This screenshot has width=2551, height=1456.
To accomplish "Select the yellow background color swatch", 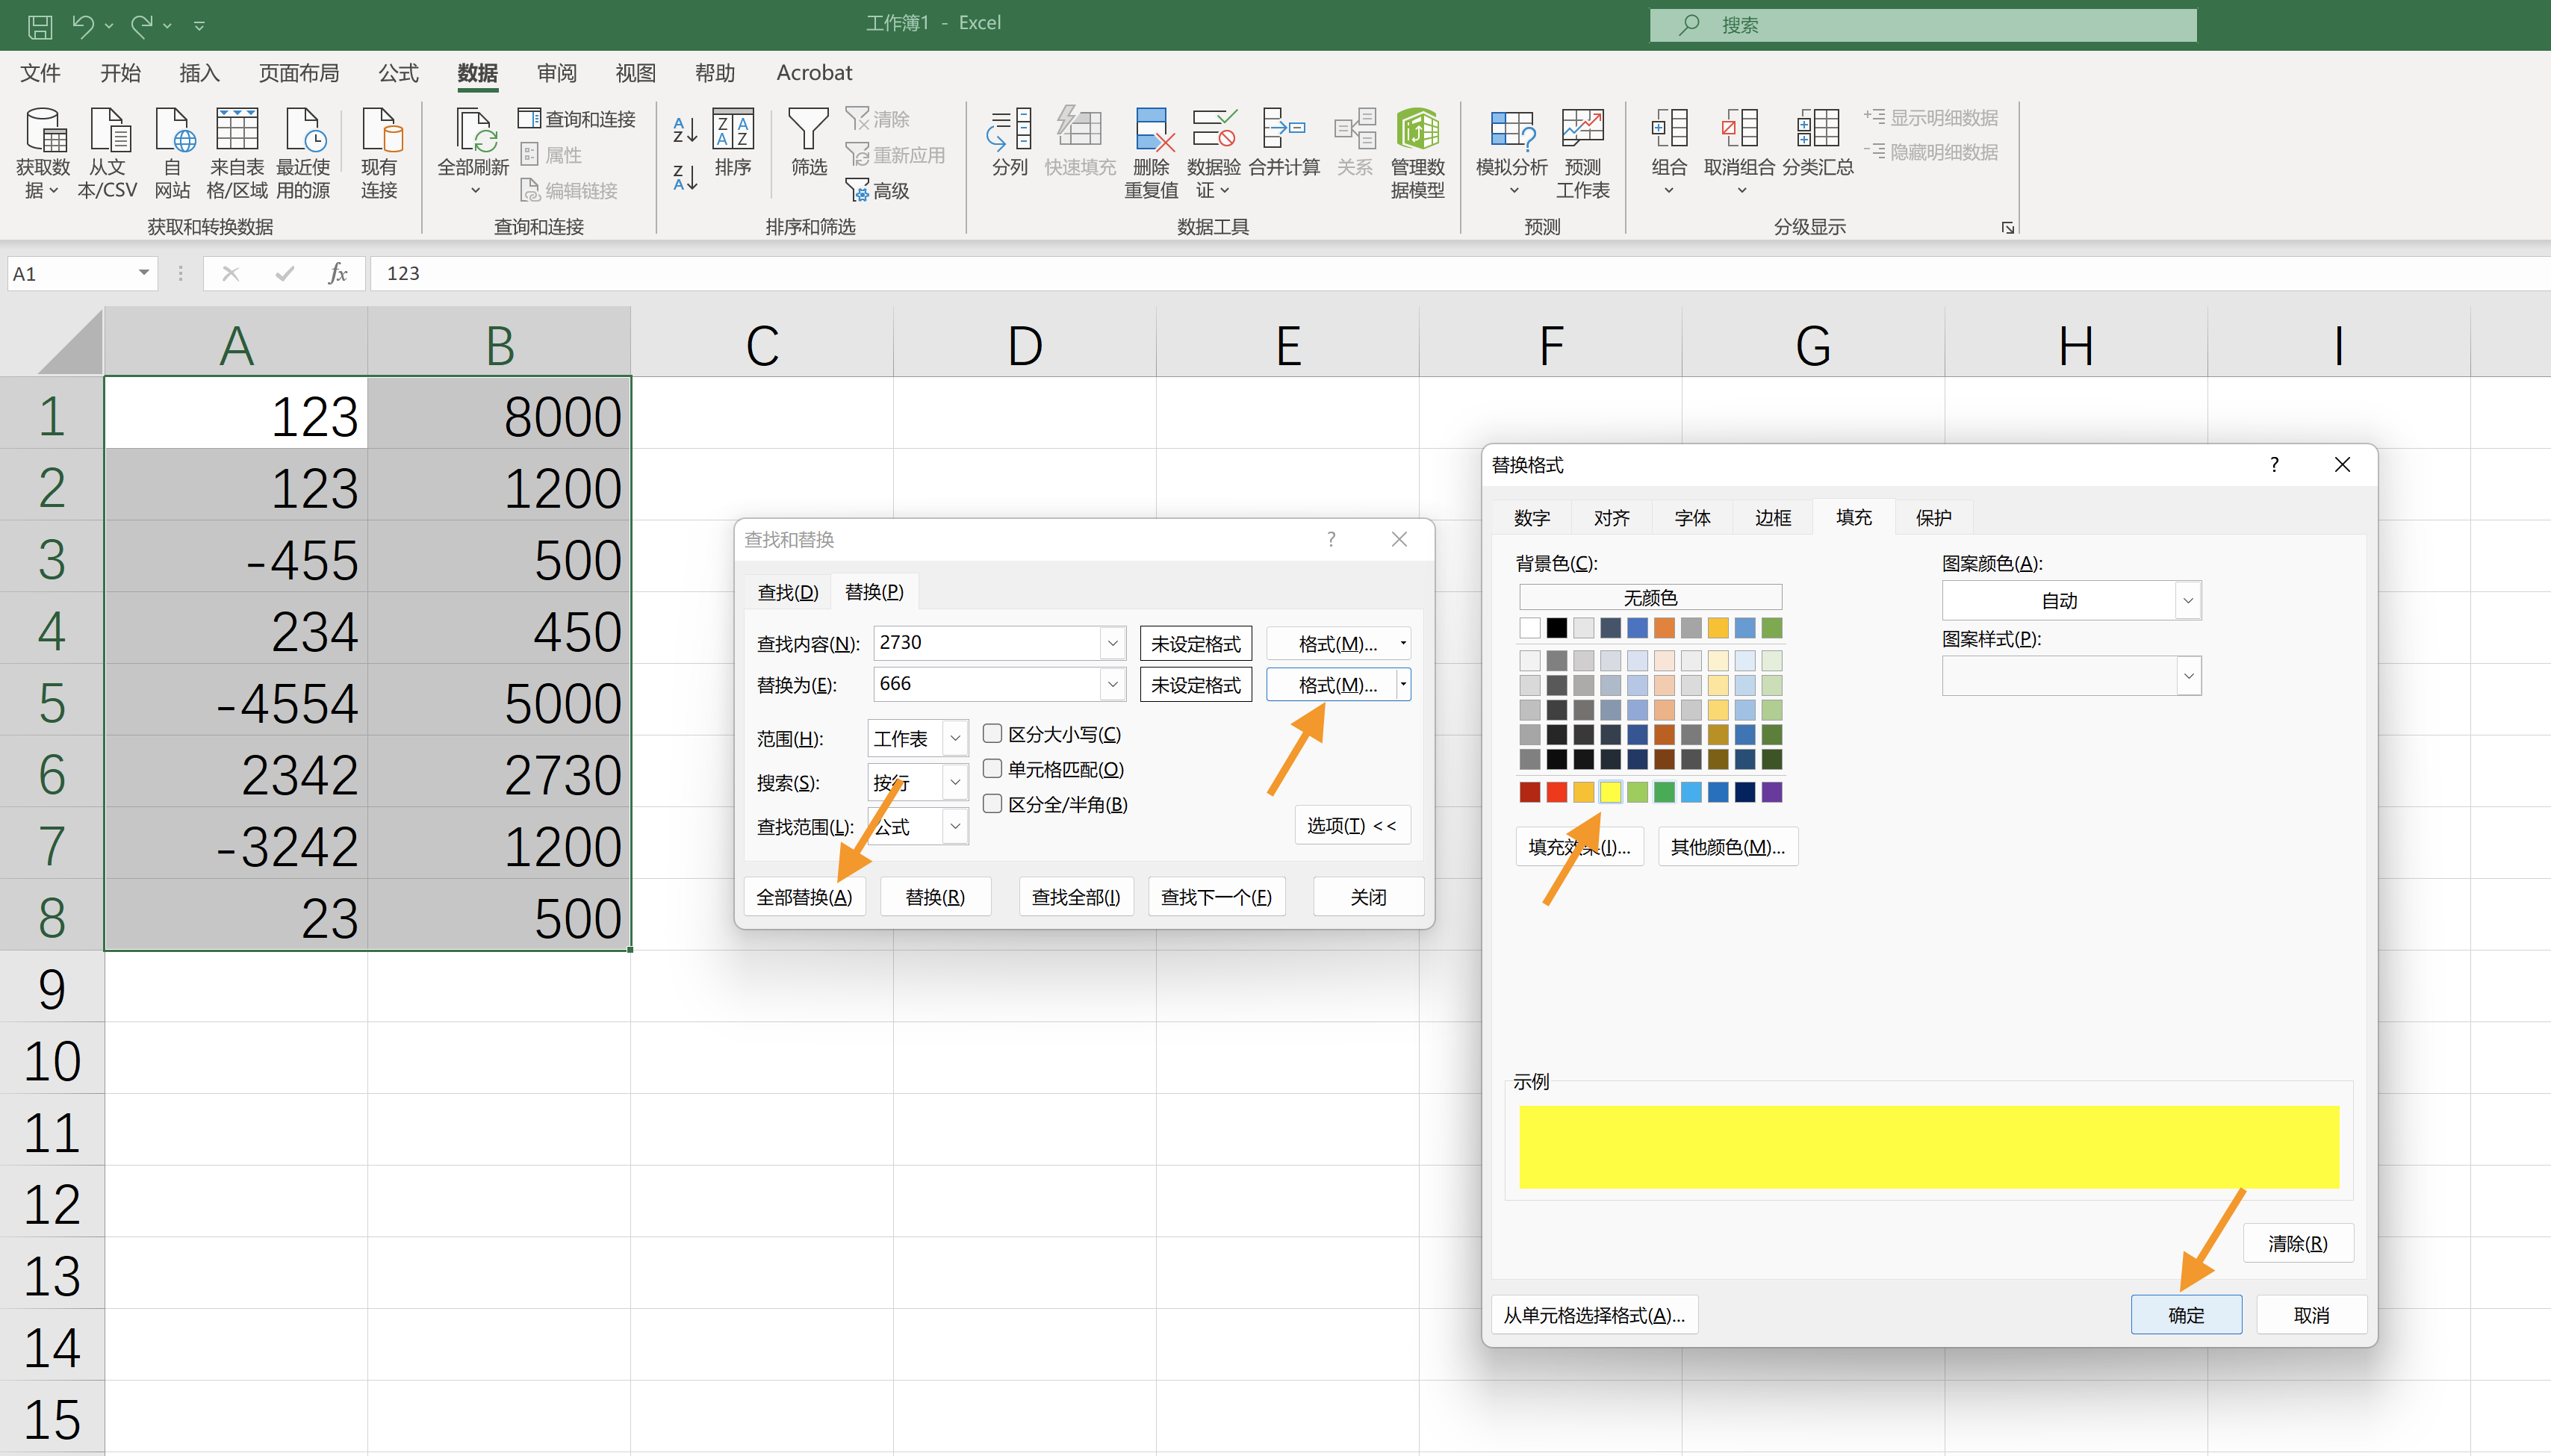I will tap(1610, 791).
